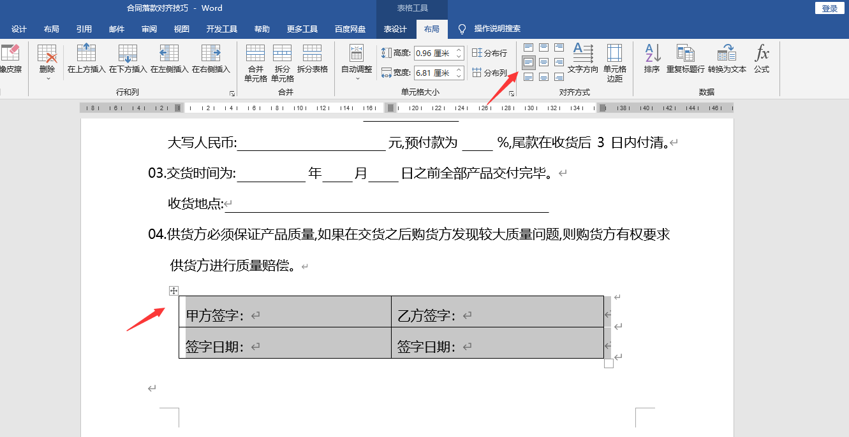Screen dimensions: 849x437
Task: Change 文字方向 text direction
Action: (583, 59)
